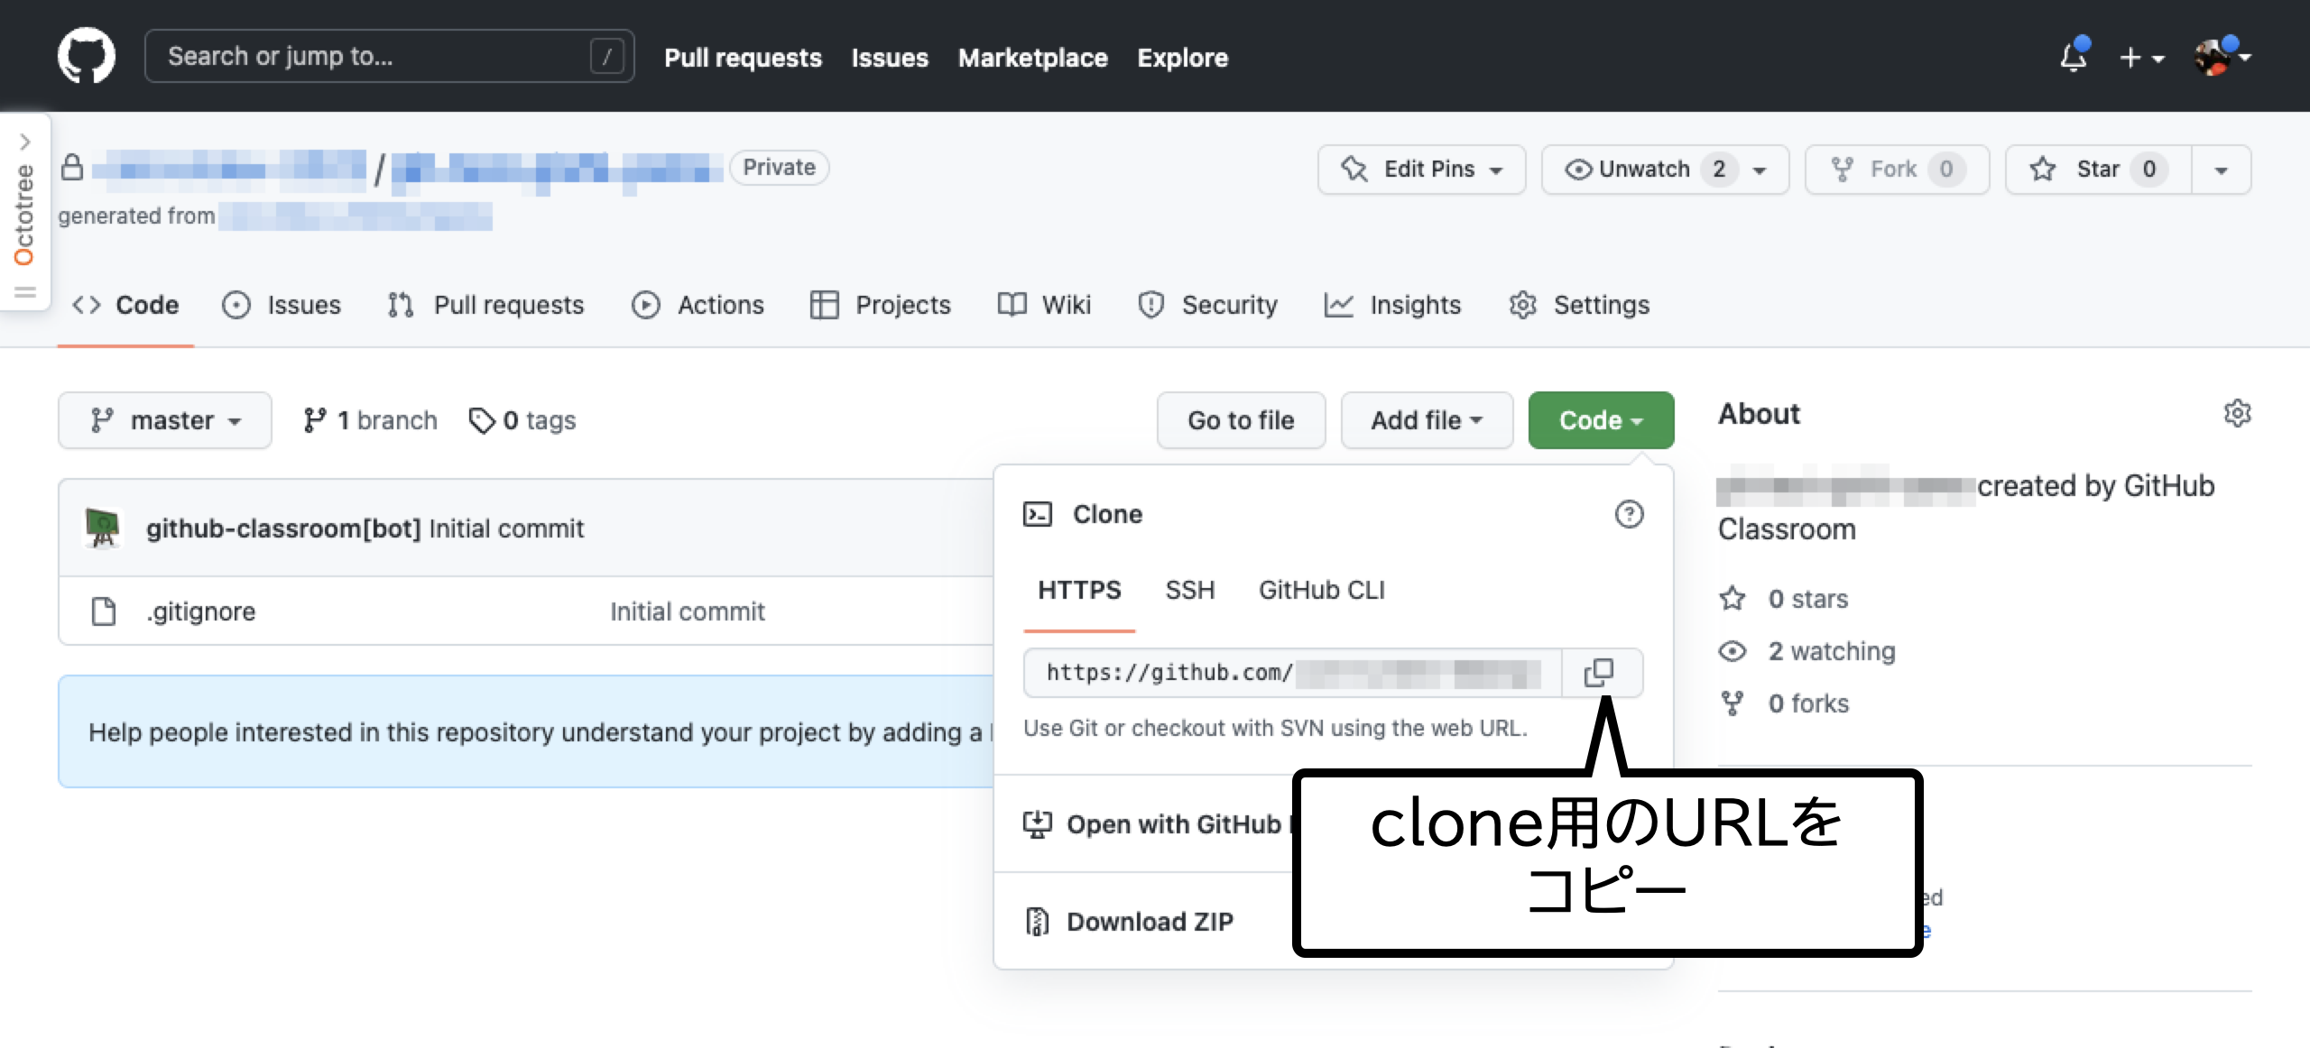Viewport: 2310px width, 1048px height.
Task: Select the SSH tab in Clone panel
Action: click(1189, 590)
